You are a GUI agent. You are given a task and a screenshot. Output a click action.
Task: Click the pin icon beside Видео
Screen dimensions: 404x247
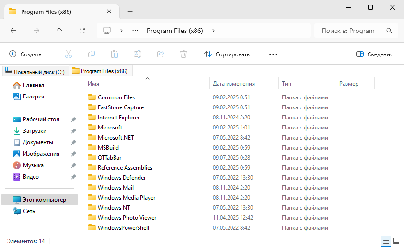(x=73, y=177)
